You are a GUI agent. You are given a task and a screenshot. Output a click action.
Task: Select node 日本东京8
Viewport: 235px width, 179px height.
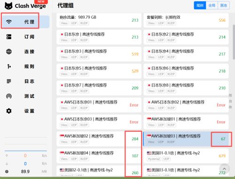coord(186,88)
